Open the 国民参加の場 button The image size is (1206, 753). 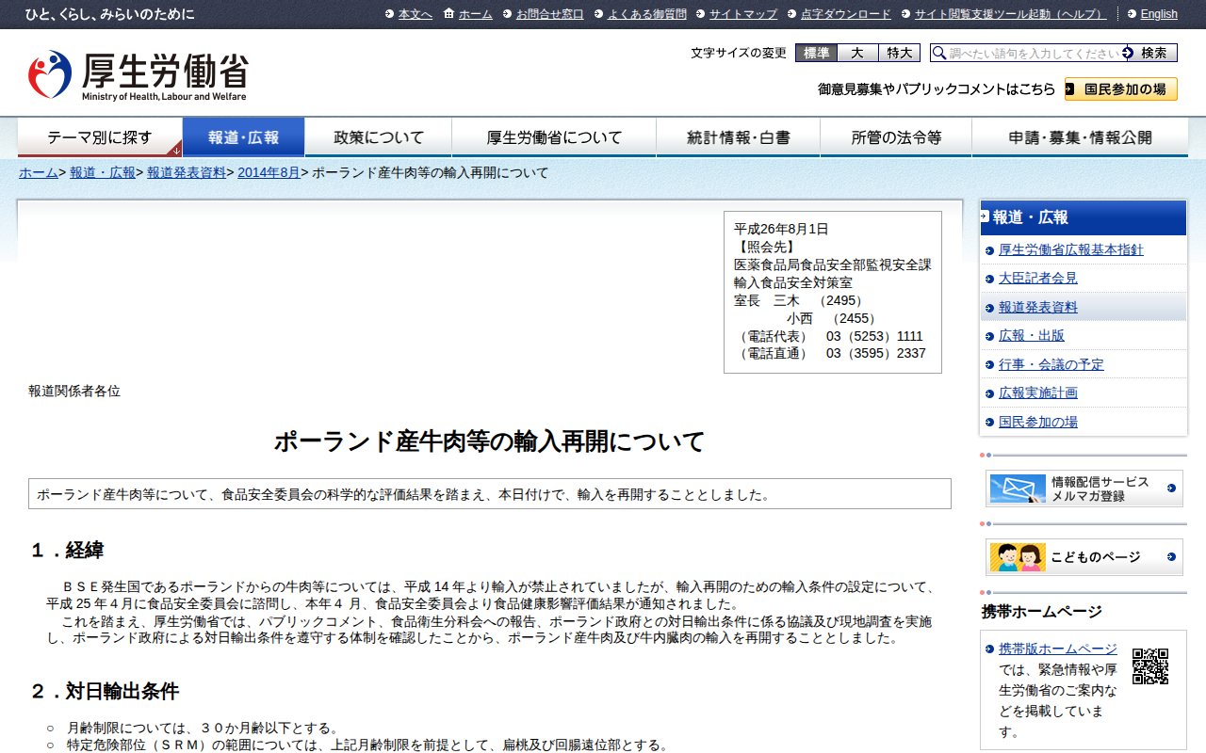click(x=1121, y=89)
